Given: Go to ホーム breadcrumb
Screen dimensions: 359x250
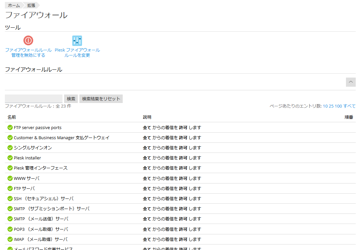Looking at the screenshot, I should [14, 6].
